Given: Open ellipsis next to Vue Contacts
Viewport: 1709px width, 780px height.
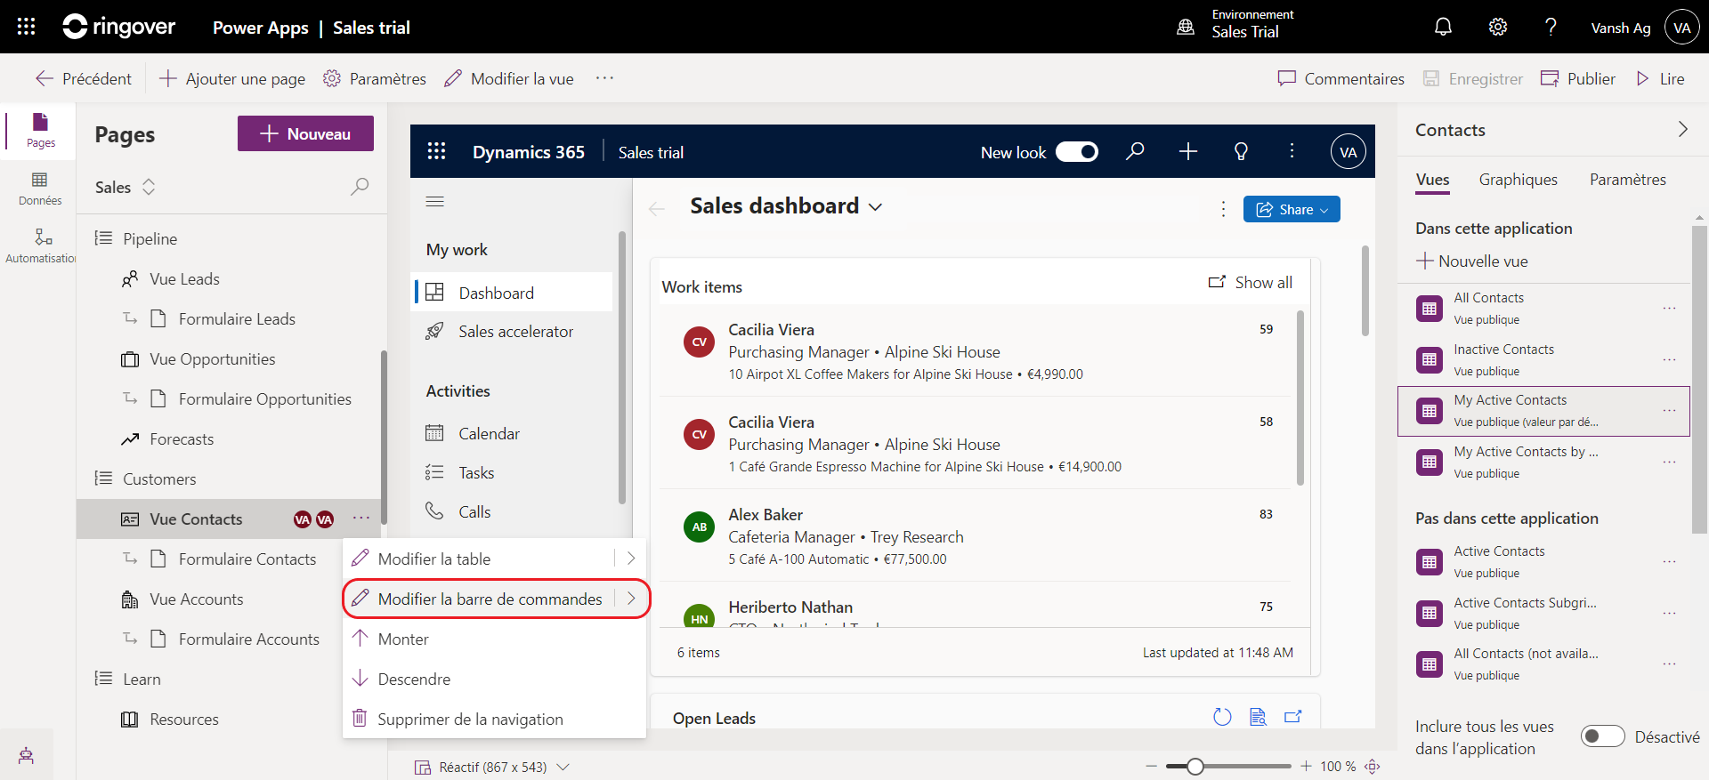Looking at the screenshot, I should (360, 519).
